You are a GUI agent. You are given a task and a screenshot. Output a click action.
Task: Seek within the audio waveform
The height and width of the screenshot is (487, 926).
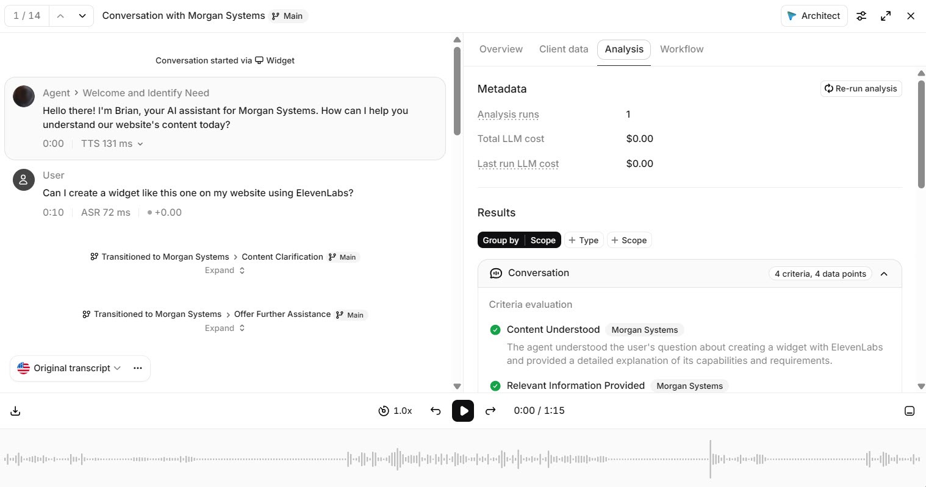click(x=463, y=459)
